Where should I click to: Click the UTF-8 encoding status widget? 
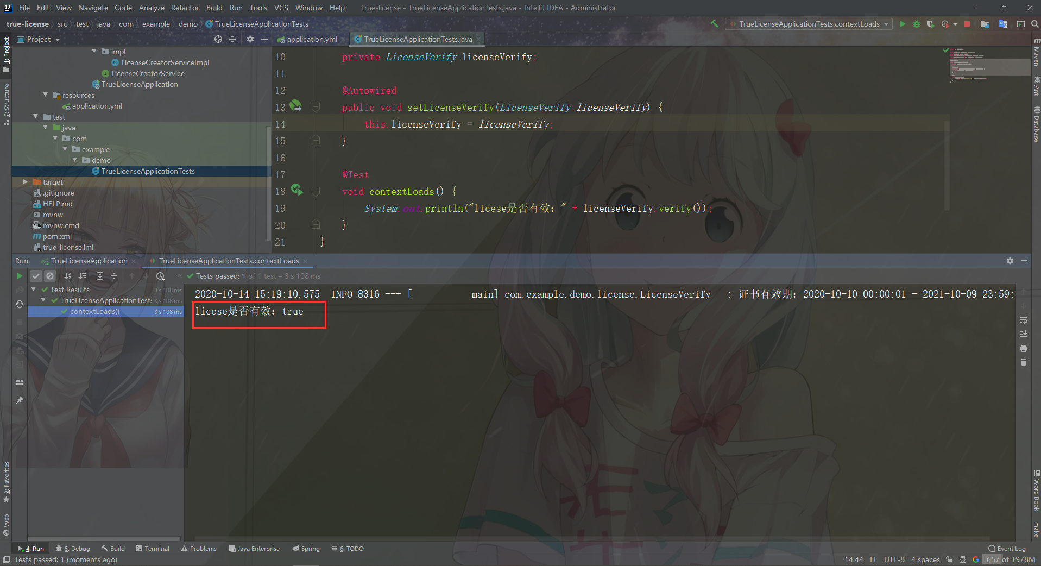coord(894,559)
